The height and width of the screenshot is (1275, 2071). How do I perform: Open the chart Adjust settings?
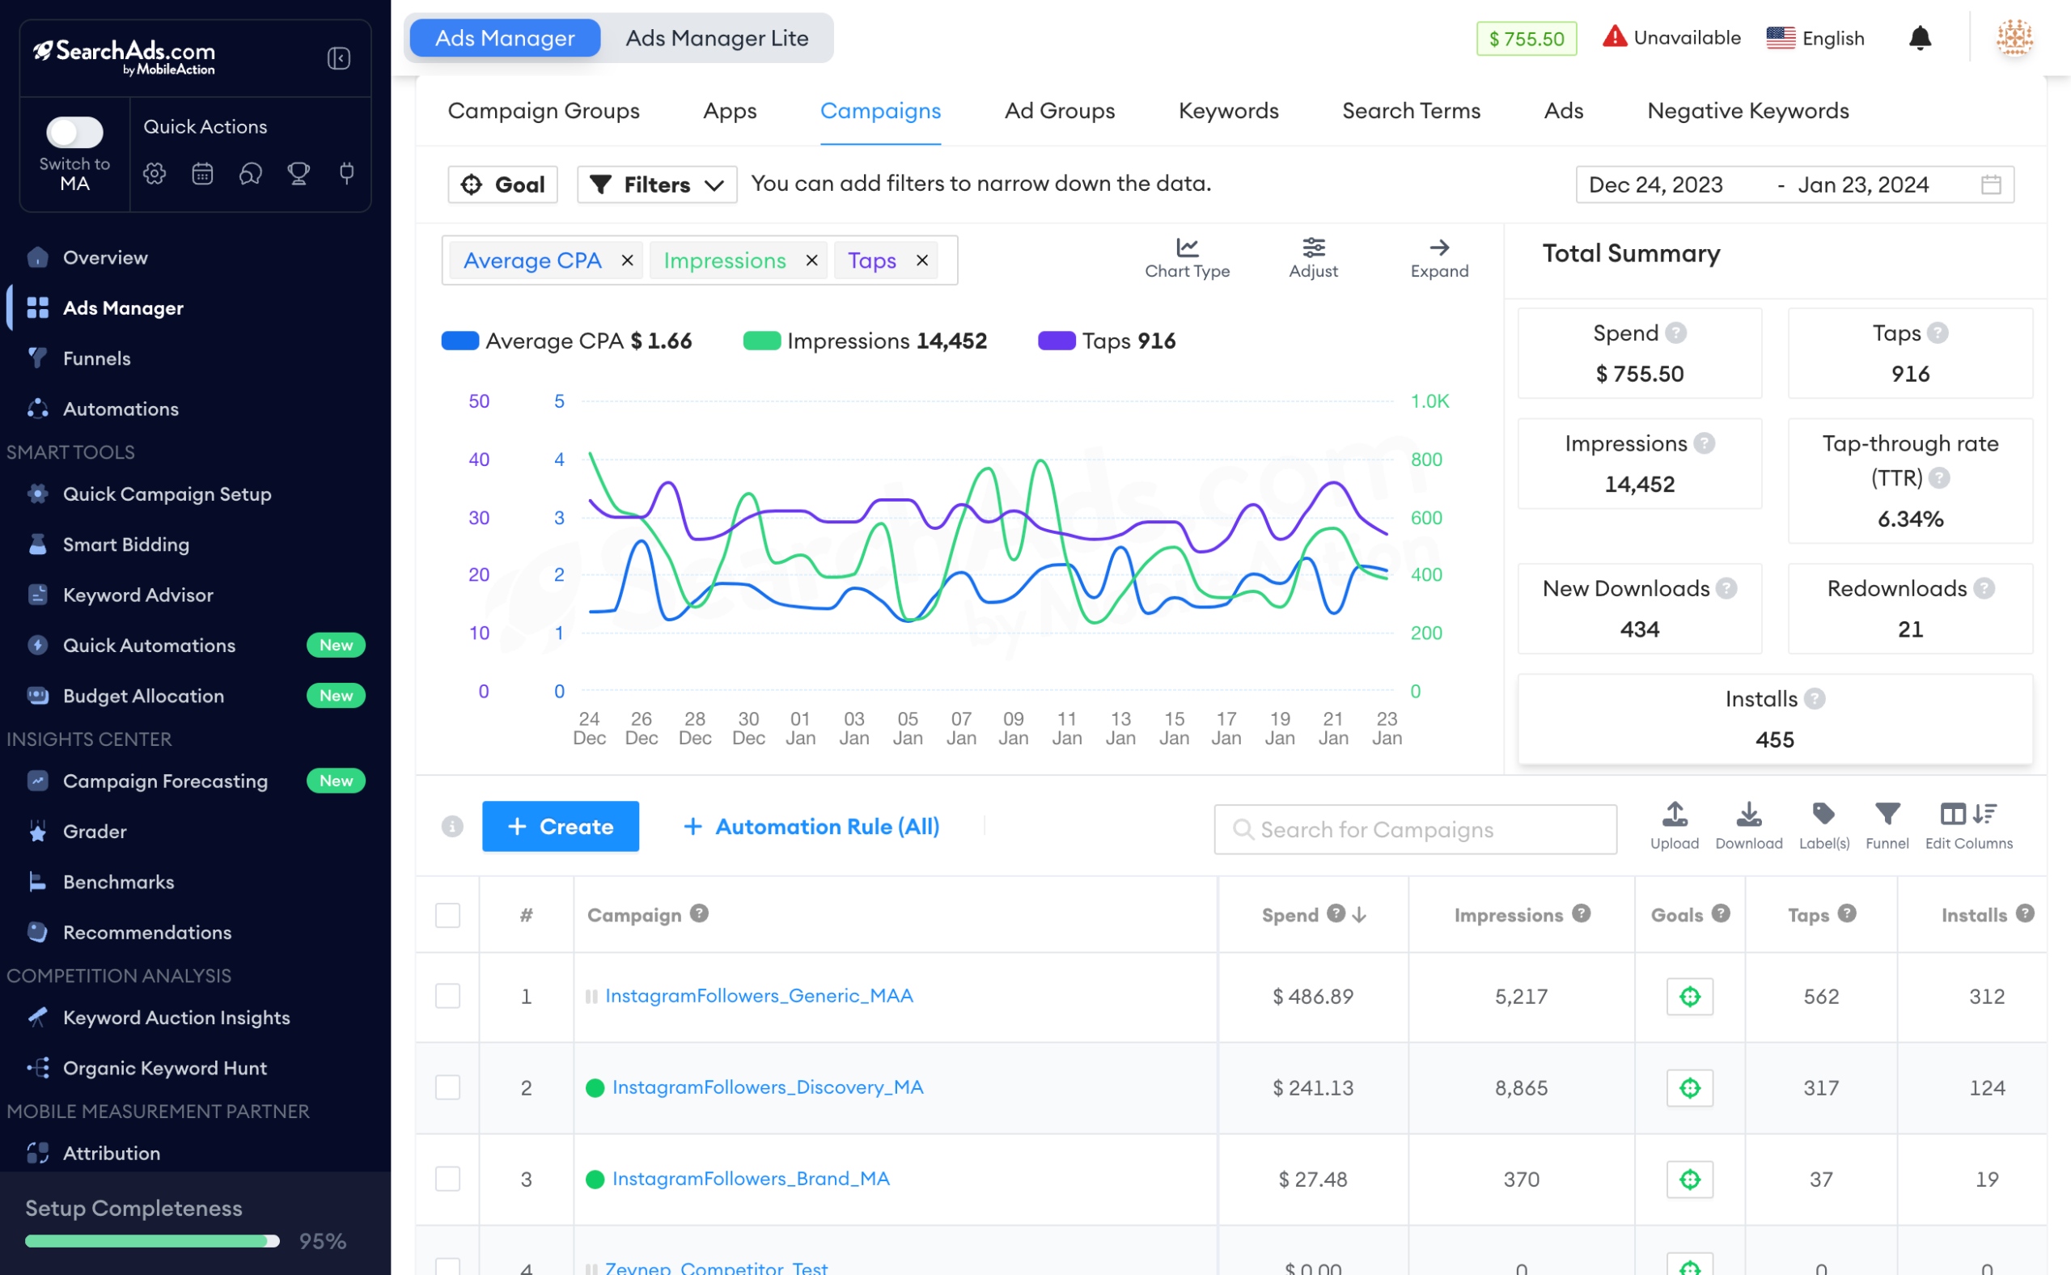[x=1312, y=258]
